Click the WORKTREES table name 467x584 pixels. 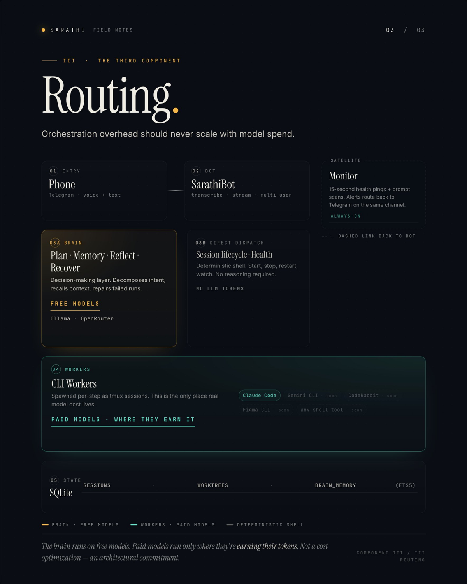213,485
